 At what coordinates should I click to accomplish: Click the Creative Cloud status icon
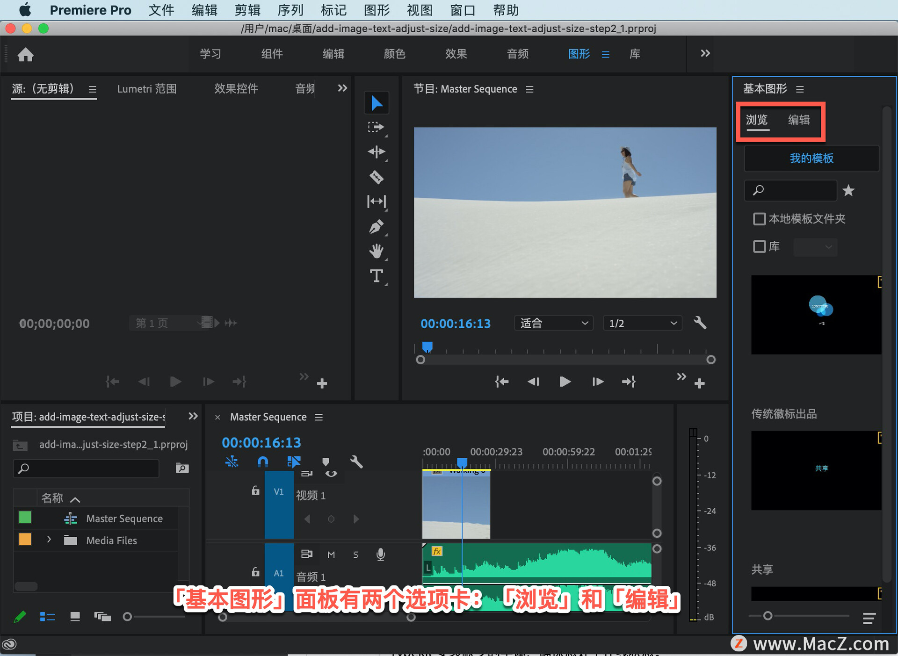10,645
